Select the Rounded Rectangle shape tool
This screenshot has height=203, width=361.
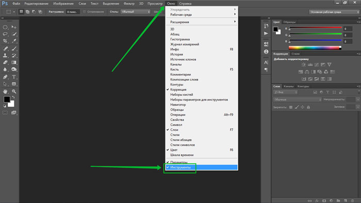[14, 84]
